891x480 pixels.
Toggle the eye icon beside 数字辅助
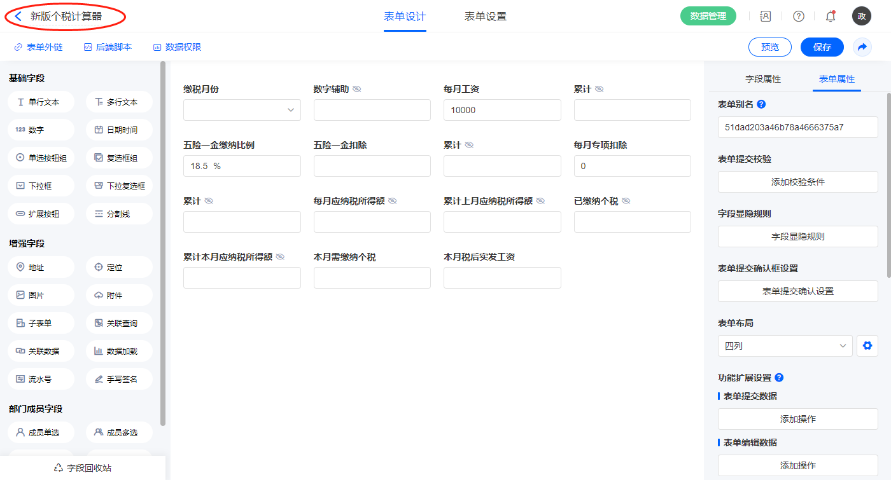[x=357, y=89]
